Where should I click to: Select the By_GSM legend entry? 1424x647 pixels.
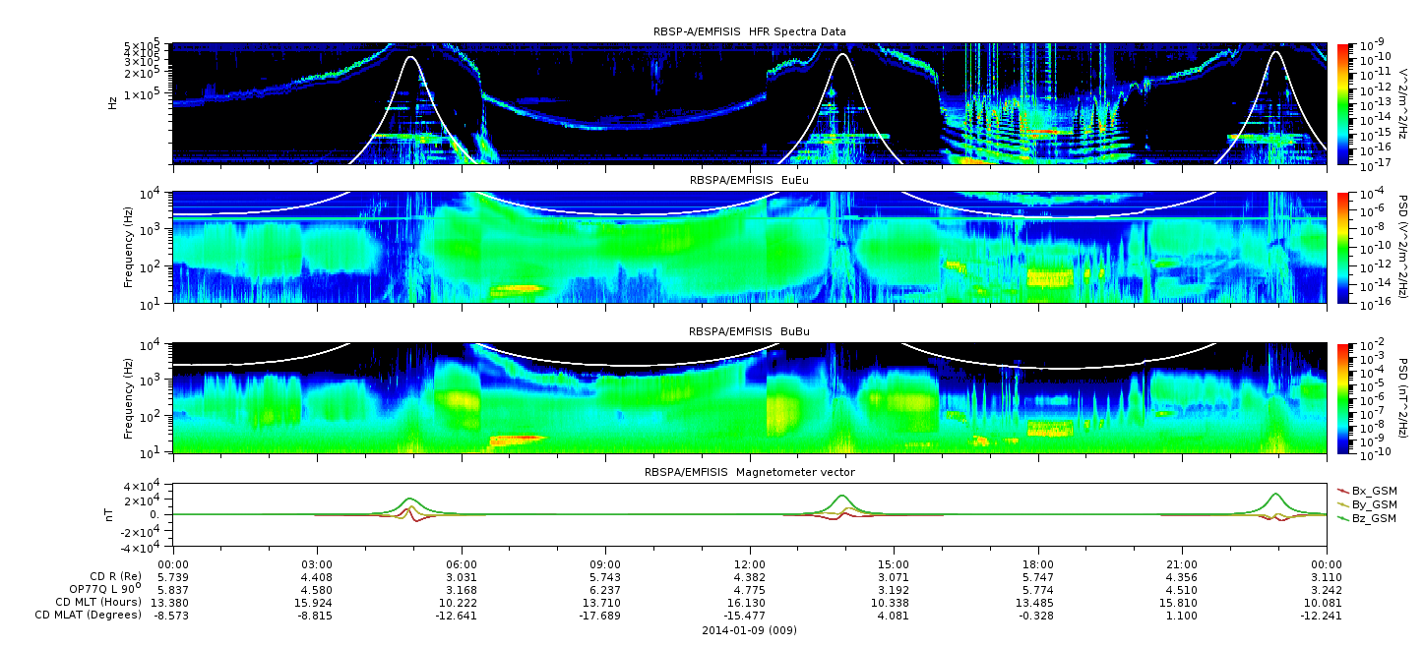point(1374,503)
